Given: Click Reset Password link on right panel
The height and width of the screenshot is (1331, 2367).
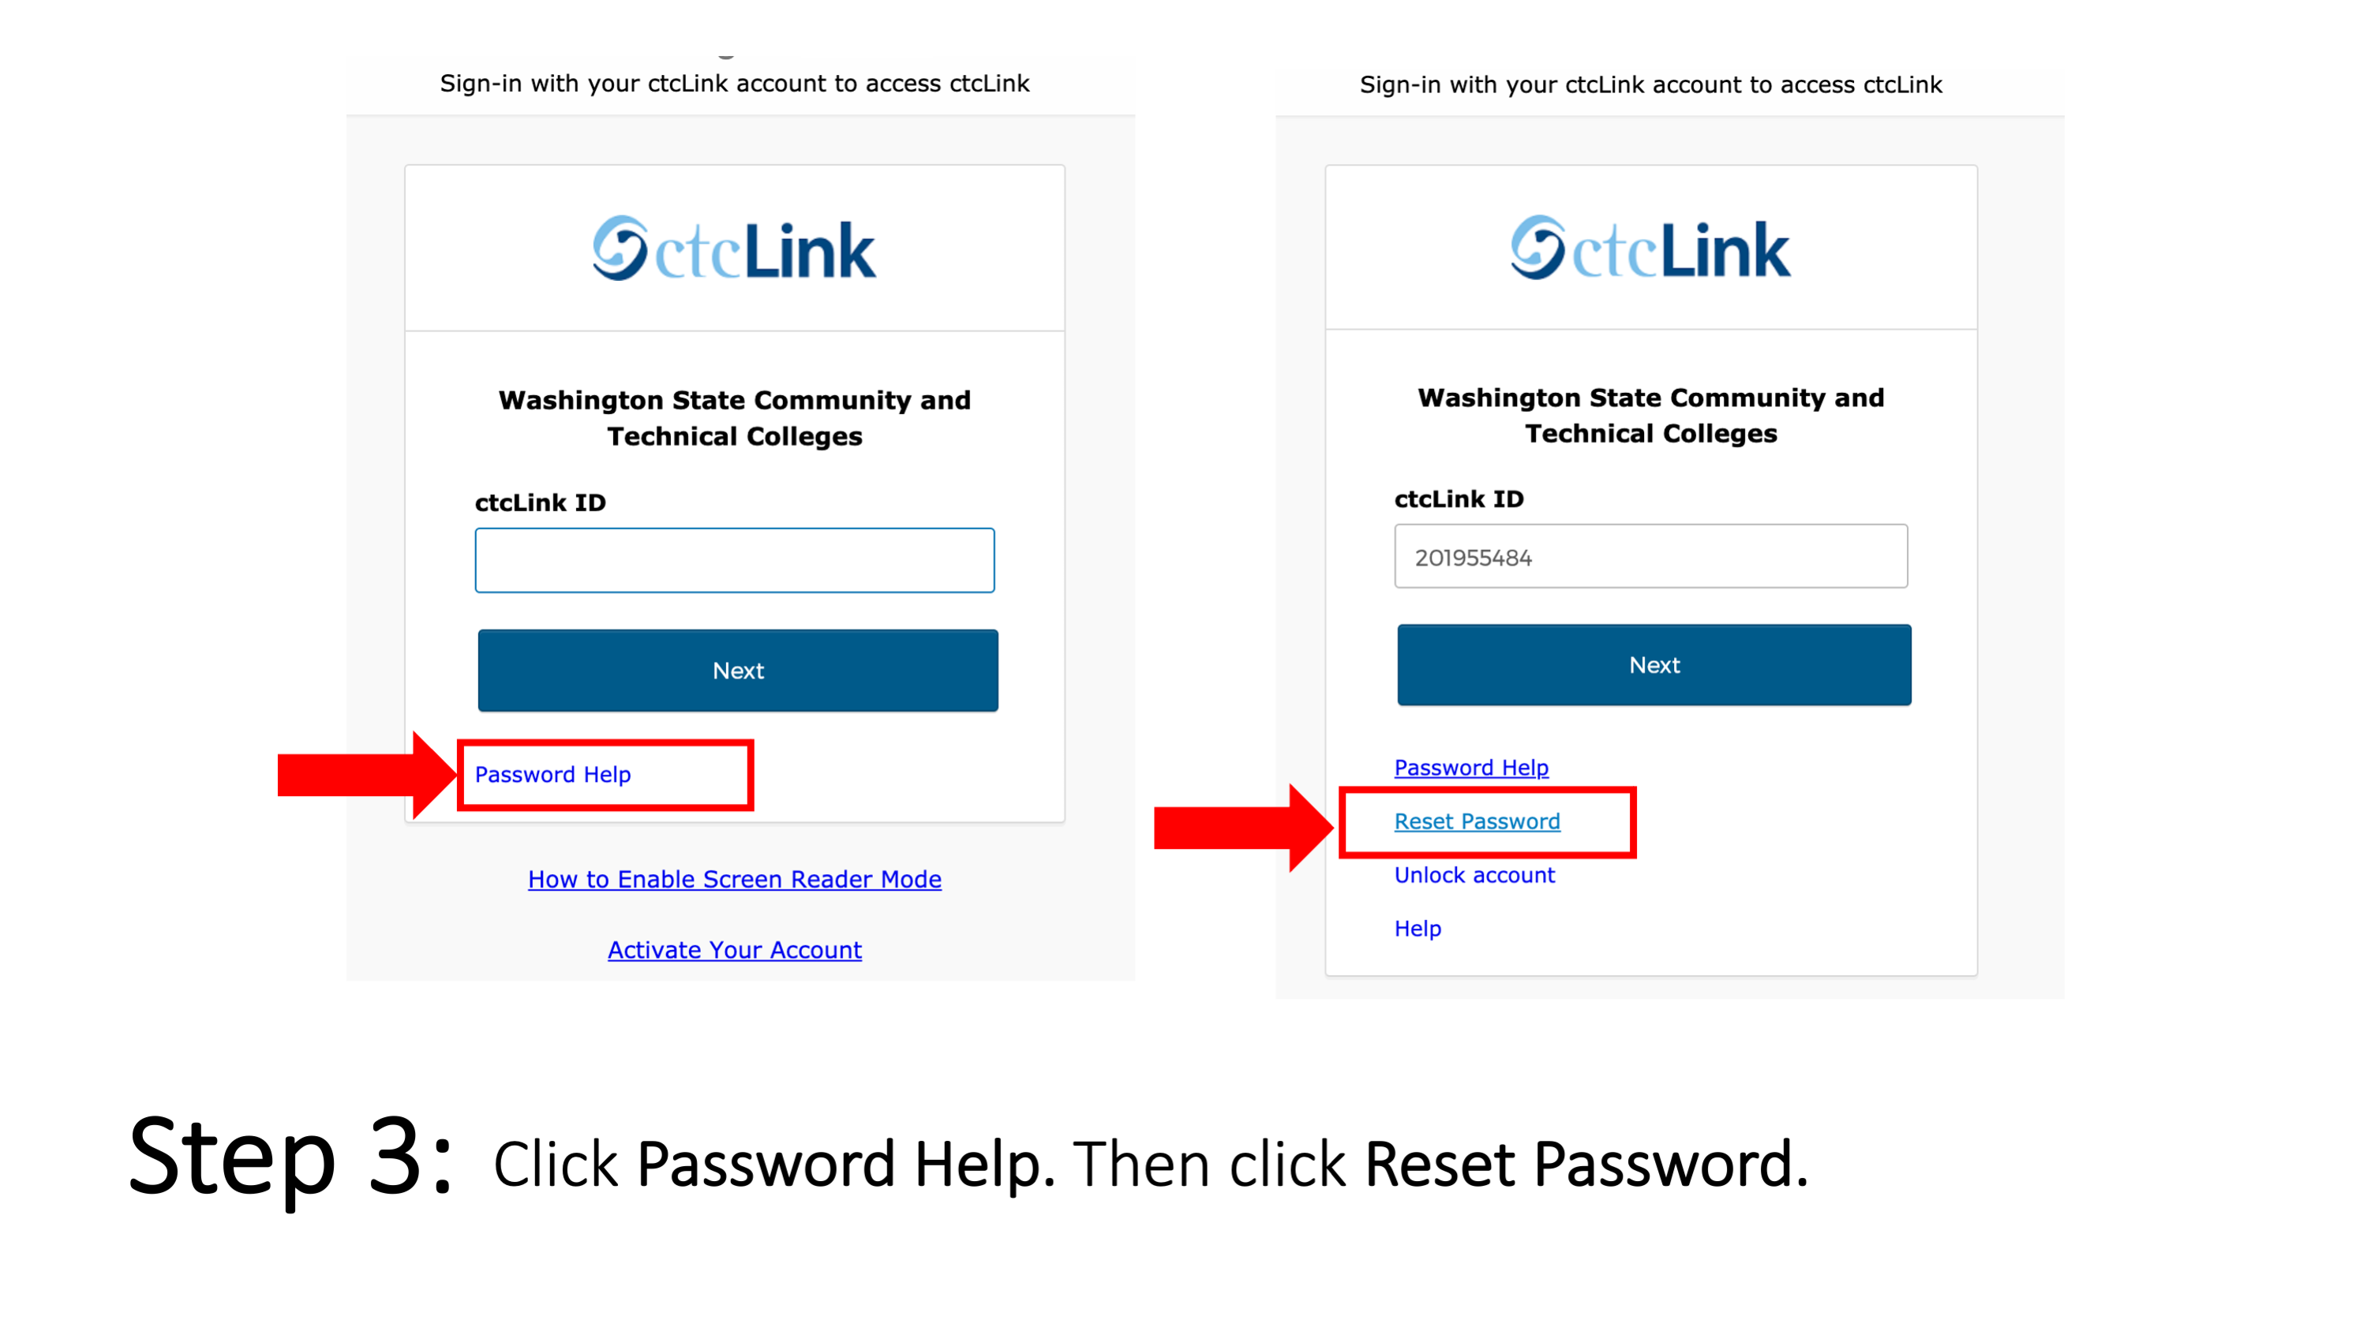Looking at the screenshot, I should 1476,819.
